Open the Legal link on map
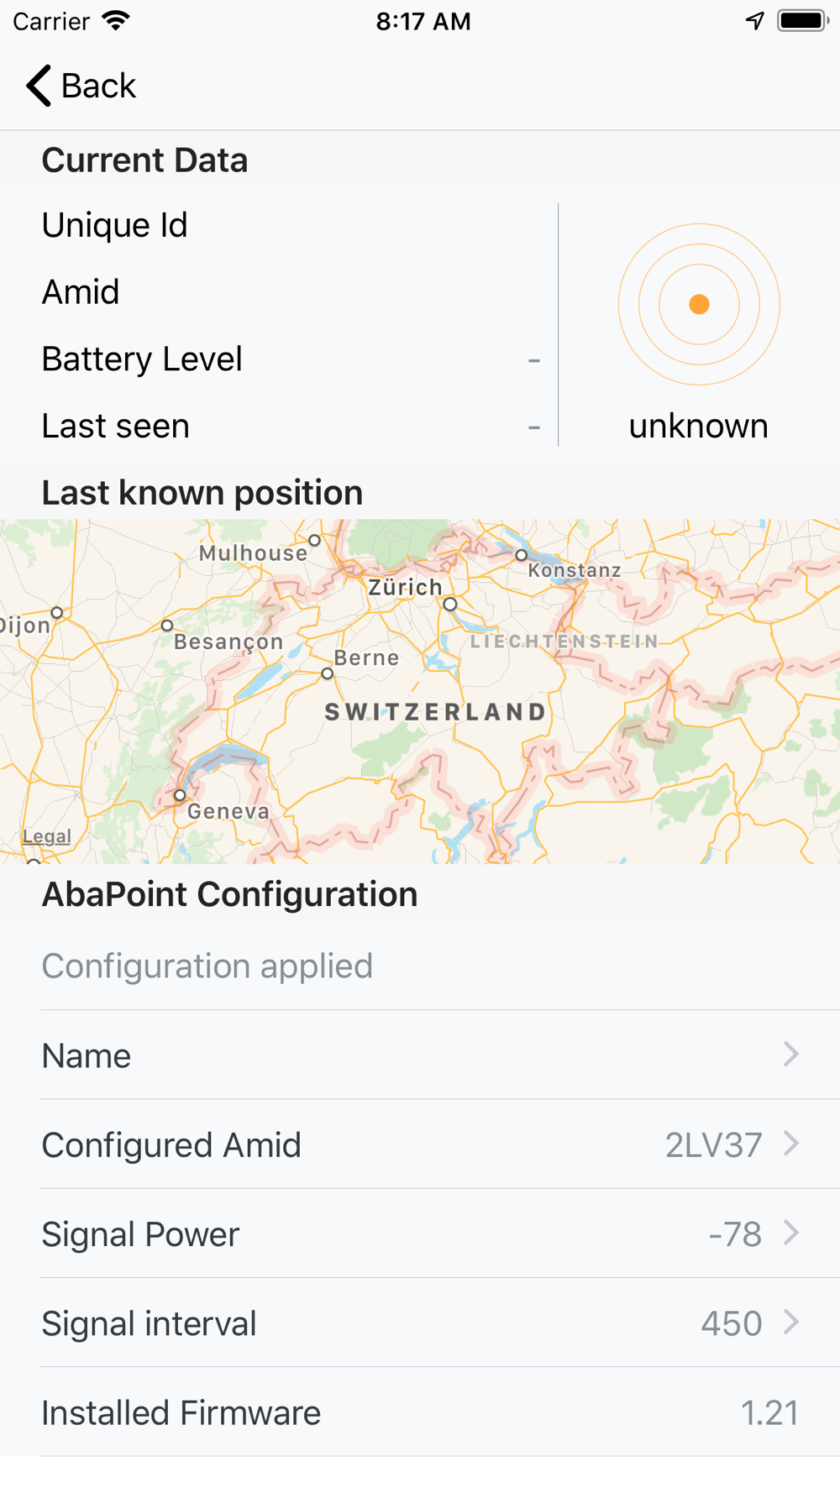Screen dimensions: 840x1493 tap(47, 836)
